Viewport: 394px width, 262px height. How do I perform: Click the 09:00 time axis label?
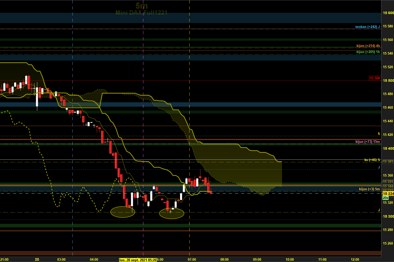point(257,259)
